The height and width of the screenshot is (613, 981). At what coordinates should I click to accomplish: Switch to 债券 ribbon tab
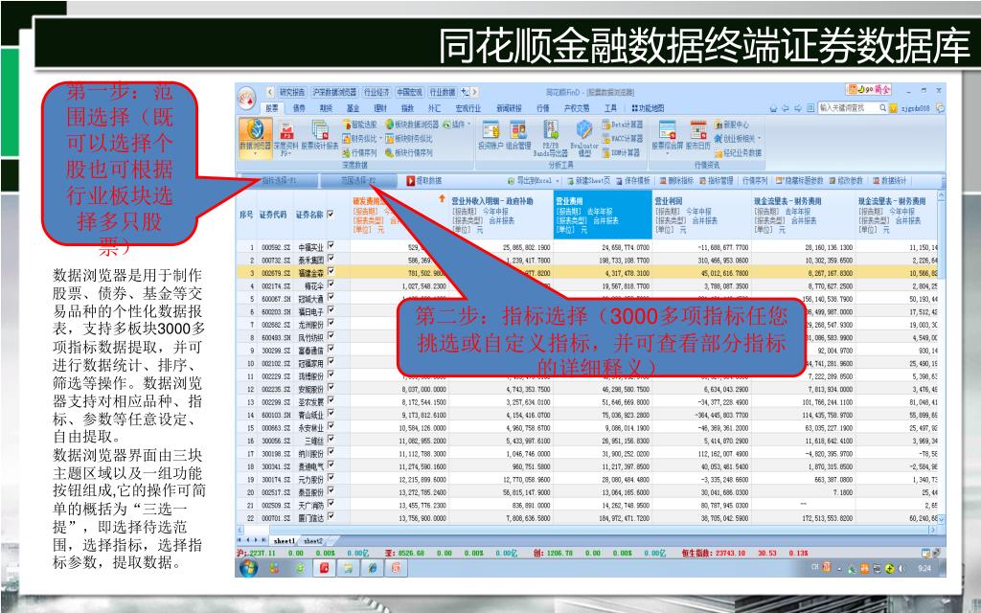[x=299, y=108]
